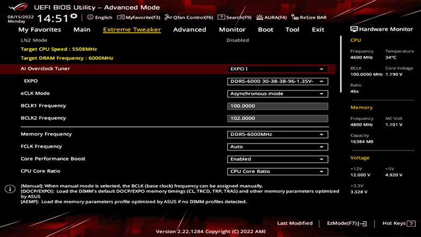Click BCLK 100.0000 MHz value
Screen dimensions: 421x237
click(x=366, y=74)
